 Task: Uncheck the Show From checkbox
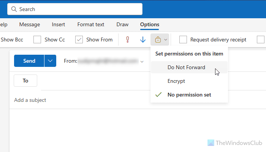pos(79,40)
